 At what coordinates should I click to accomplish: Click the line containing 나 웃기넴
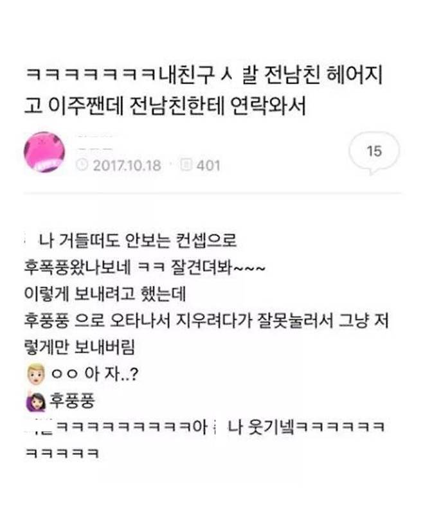point(205,428)
